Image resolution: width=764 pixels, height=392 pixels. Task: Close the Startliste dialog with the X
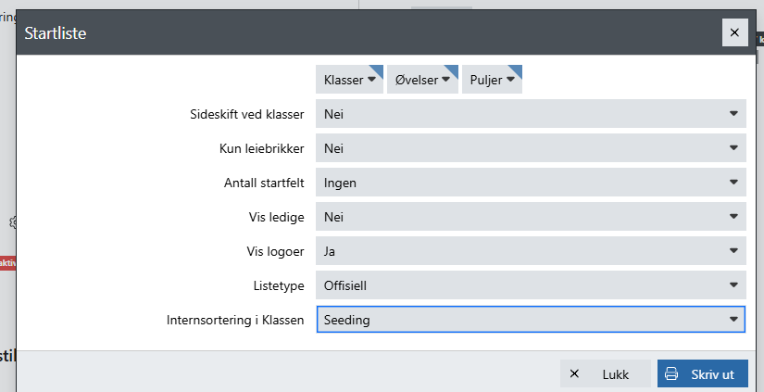pos(734,32)
